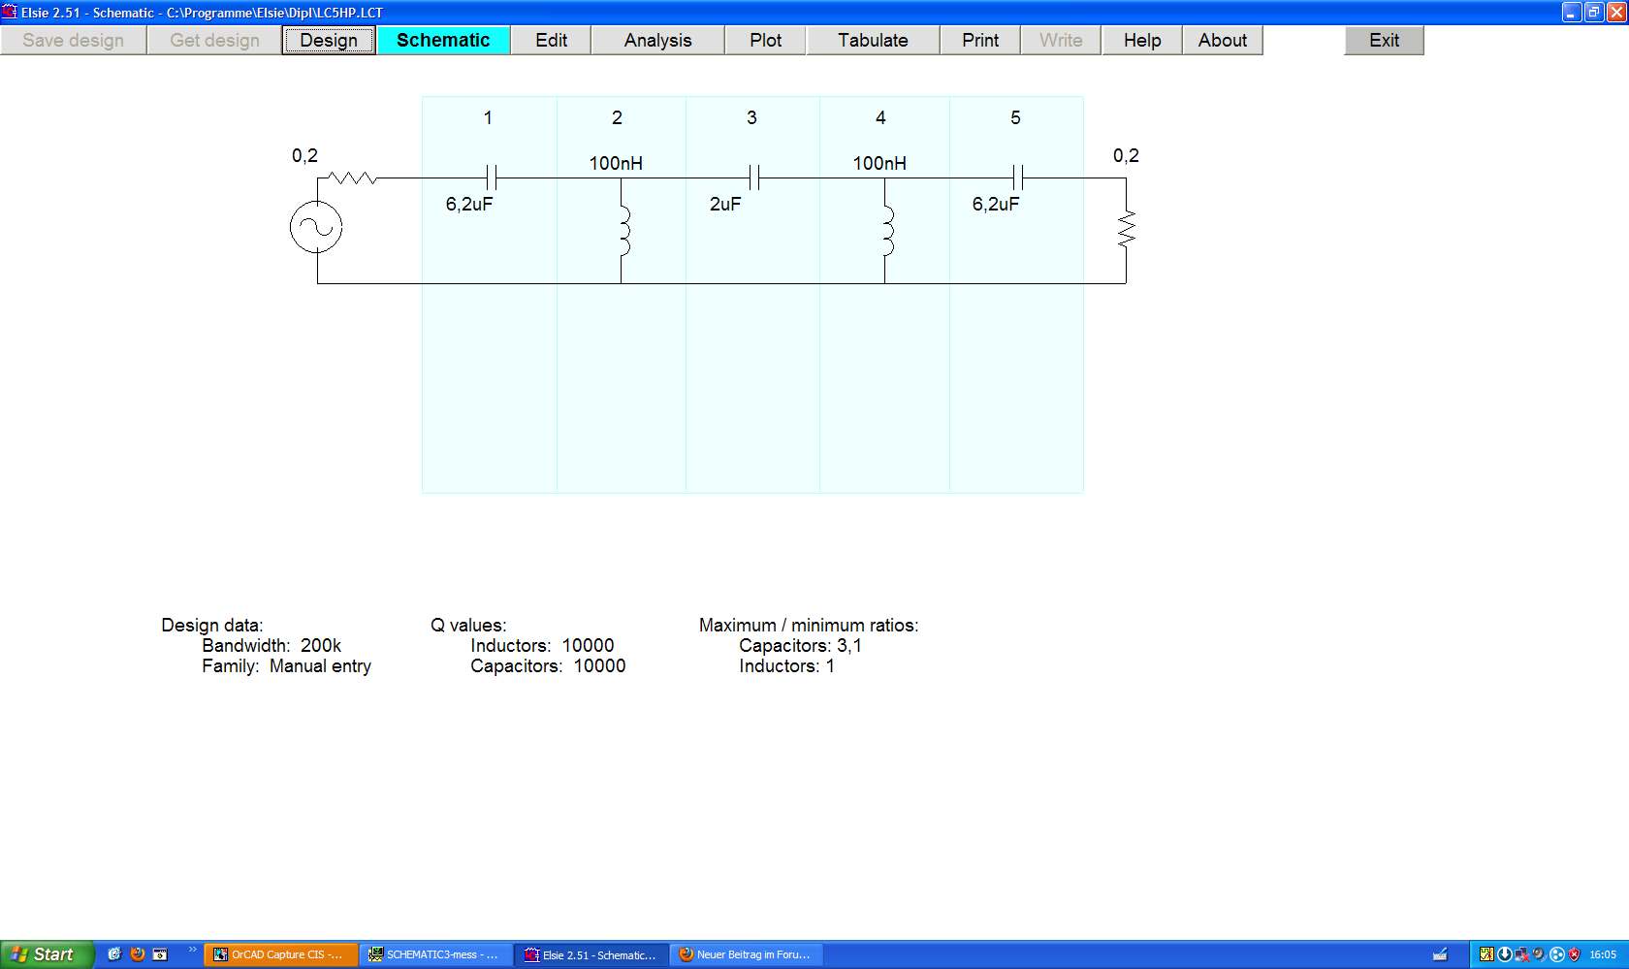Image resolution: width=1629 pixels, height=969 pixels.
Task: Click the section number 1 label
Action: tap(488, 117)
